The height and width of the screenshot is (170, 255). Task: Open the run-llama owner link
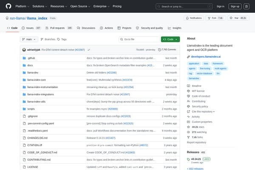pyautogui.click(x=17, y=18)
